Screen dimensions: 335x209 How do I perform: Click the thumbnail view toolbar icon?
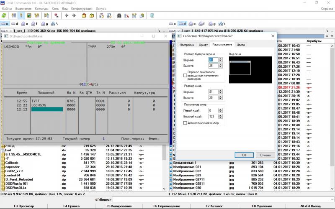click(29, 15)
